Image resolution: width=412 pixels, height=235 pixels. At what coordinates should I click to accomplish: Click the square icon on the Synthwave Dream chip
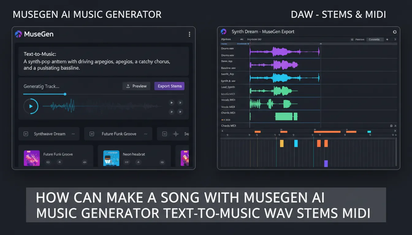point(26,134)
